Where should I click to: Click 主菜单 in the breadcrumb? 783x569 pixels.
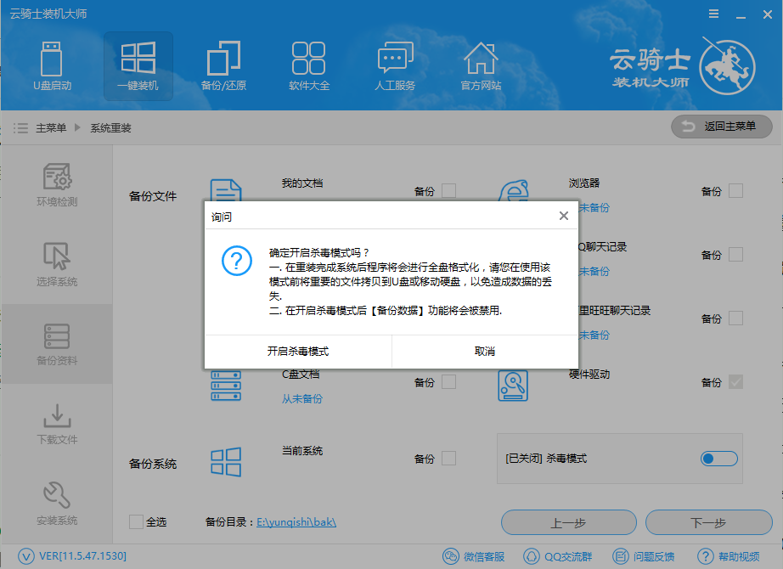point(51,128)
